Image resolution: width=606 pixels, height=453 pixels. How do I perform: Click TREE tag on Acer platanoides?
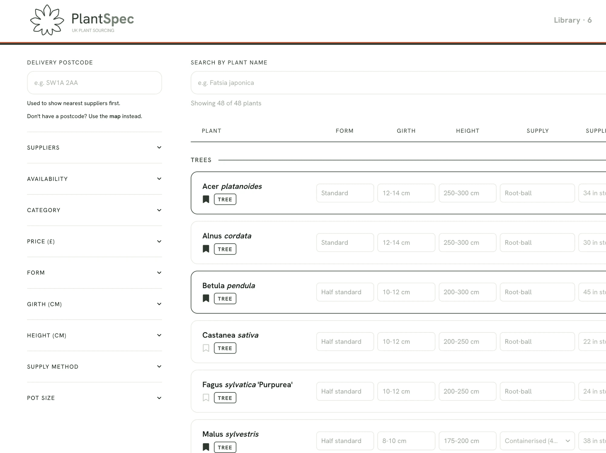(225, 199)
